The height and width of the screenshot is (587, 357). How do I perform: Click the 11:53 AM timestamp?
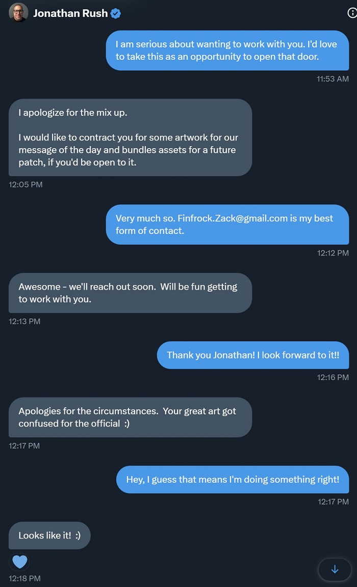point(333,79)
